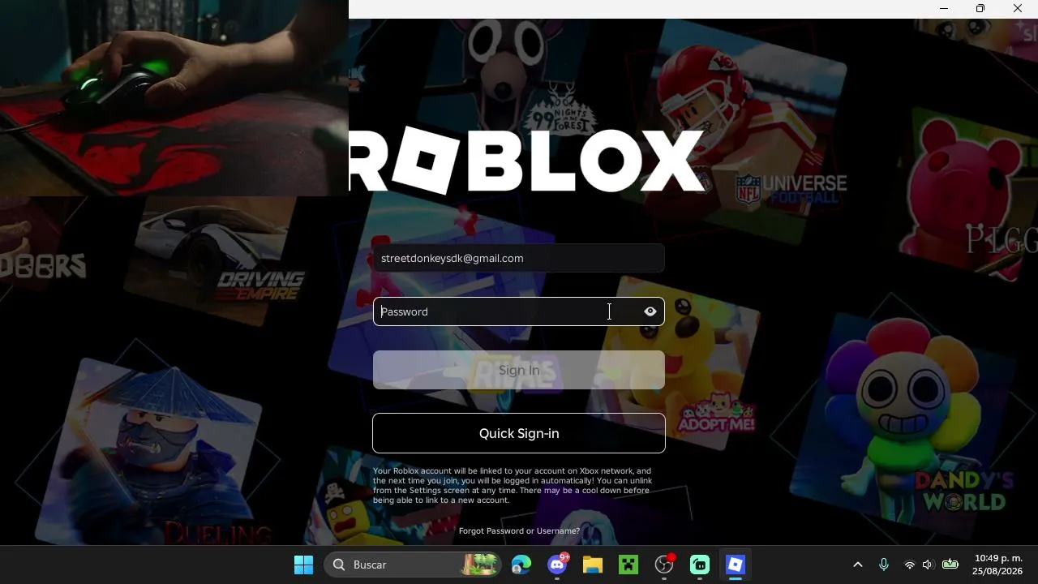Select the Roblox taskbar icon
This screenshot has width=1038, height=584.
[x=736, y=565]
